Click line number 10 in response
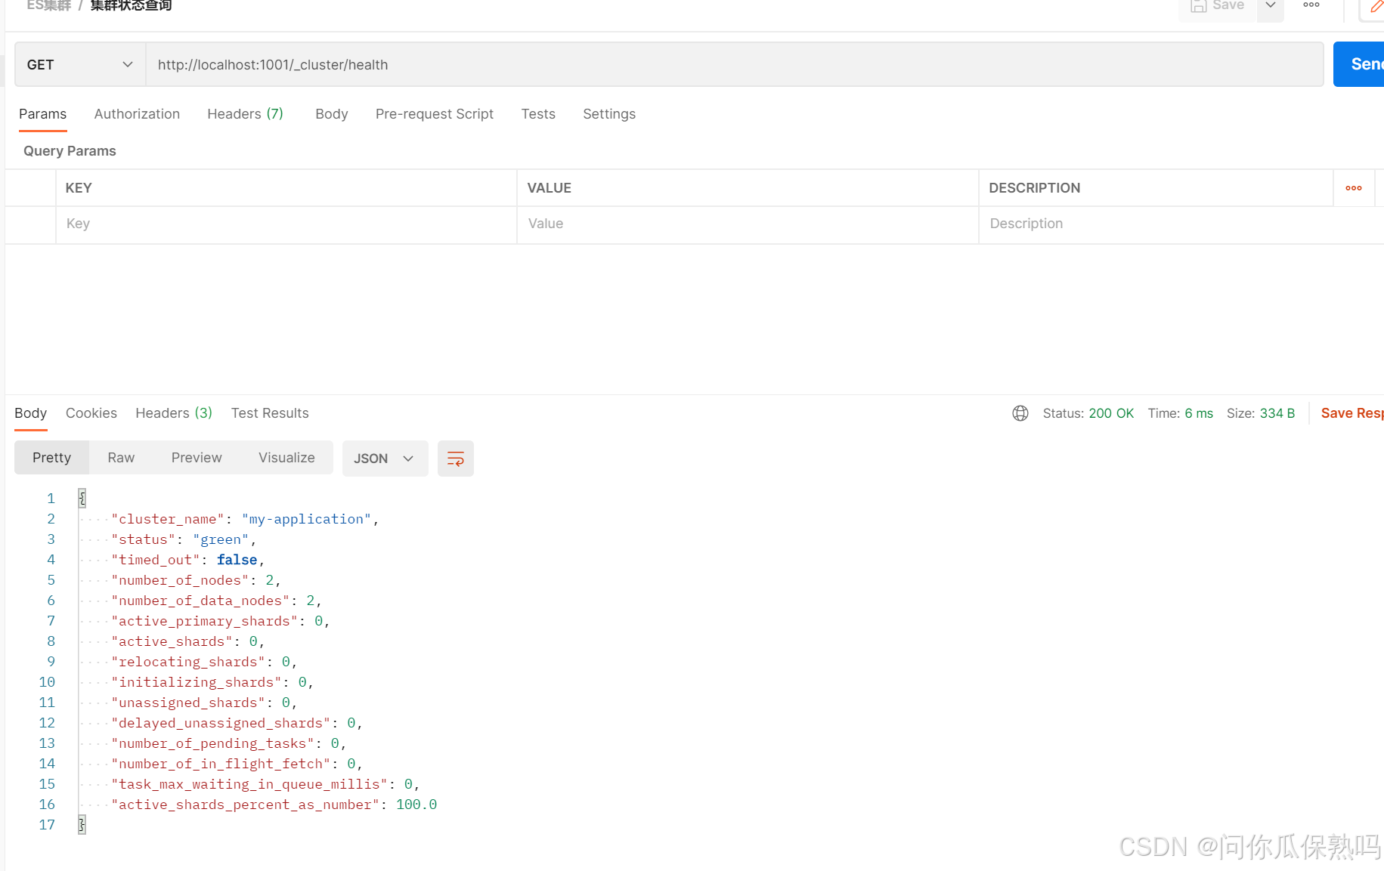 (x=47, y=682)
